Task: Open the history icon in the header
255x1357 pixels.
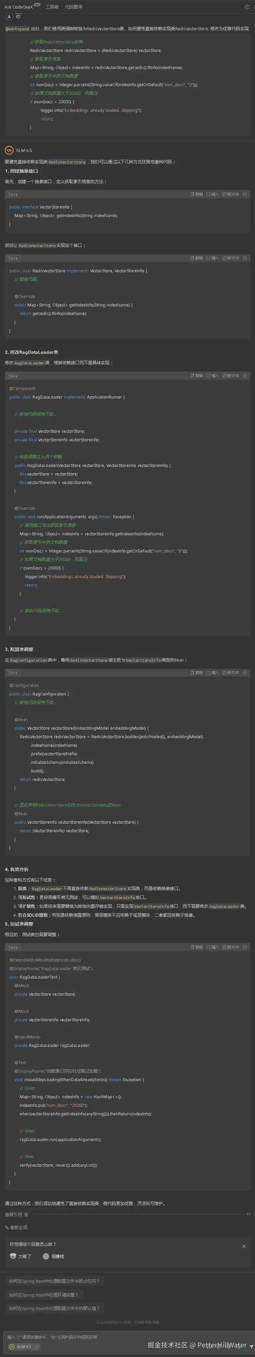Action: [x=246, y=7]
